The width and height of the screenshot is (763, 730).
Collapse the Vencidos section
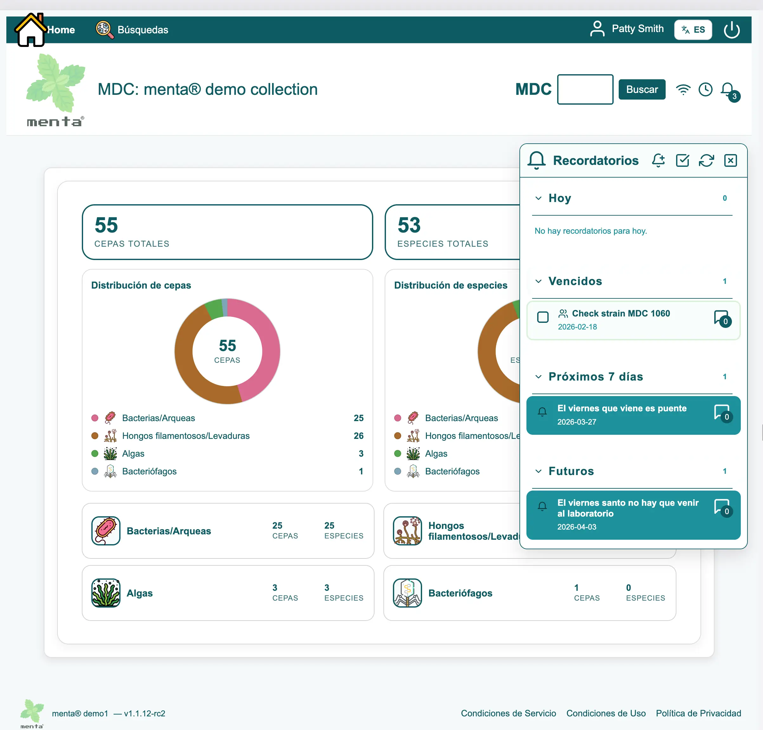538,281
